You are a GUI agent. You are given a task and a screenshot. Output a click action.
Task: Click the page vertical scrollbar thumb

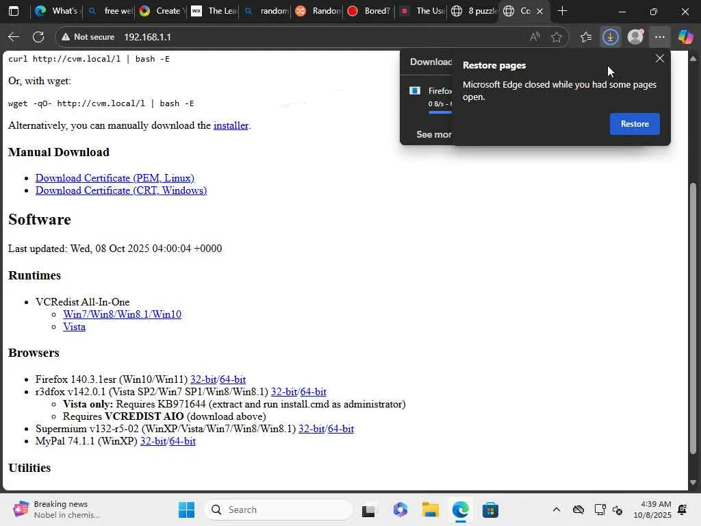point(693,318)
